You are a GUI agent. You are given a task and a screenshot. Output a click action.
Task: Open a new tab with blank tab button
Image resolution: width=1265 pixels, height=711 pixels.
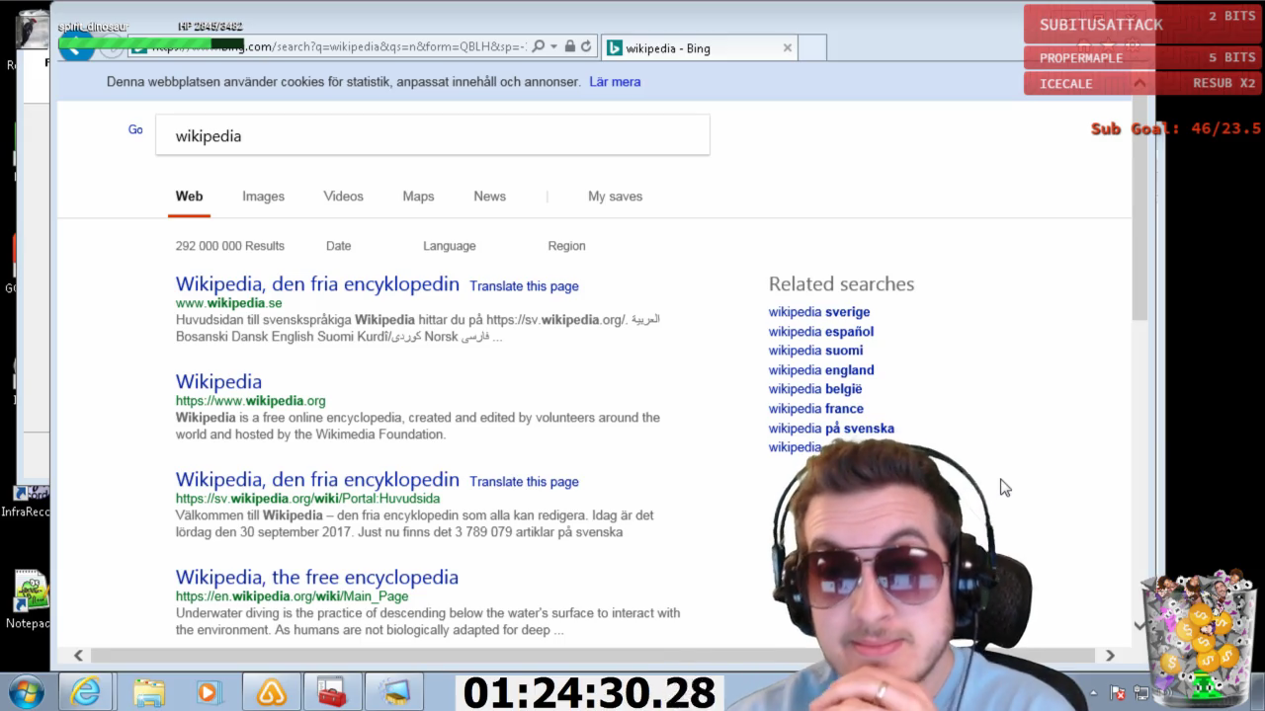(x=811, y=47)
